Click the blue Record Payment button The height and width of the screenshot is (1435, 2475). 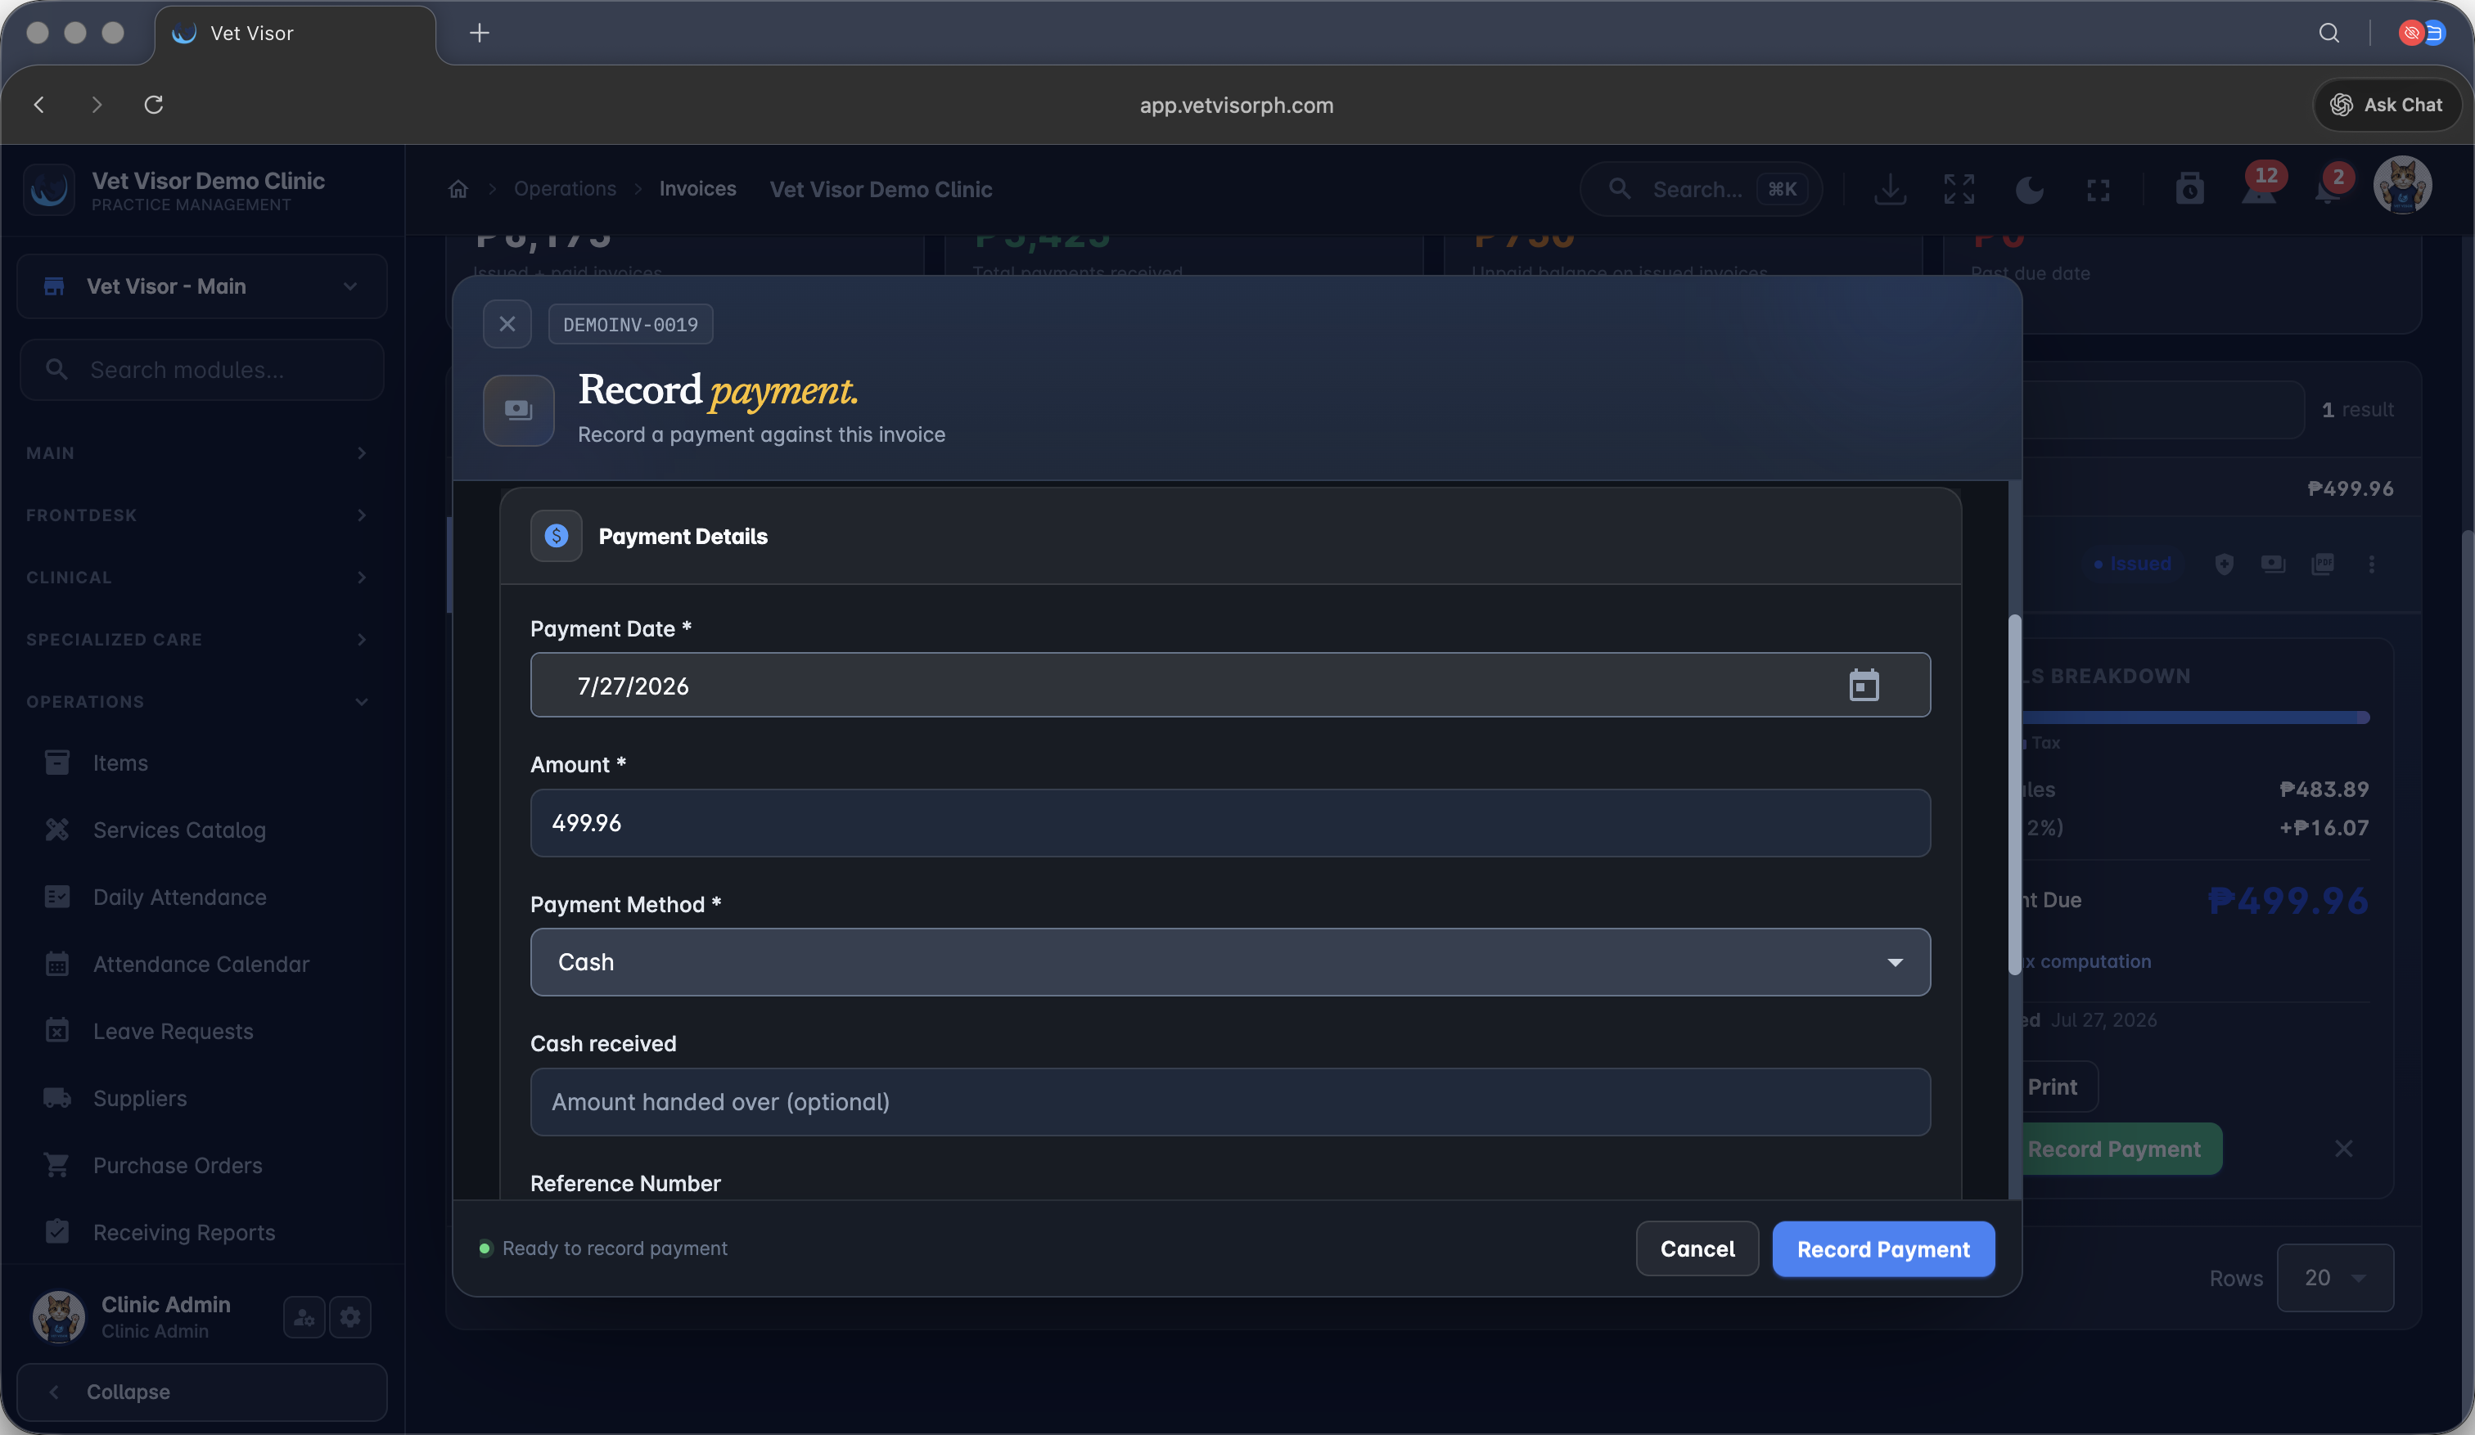(1882, 1248)
